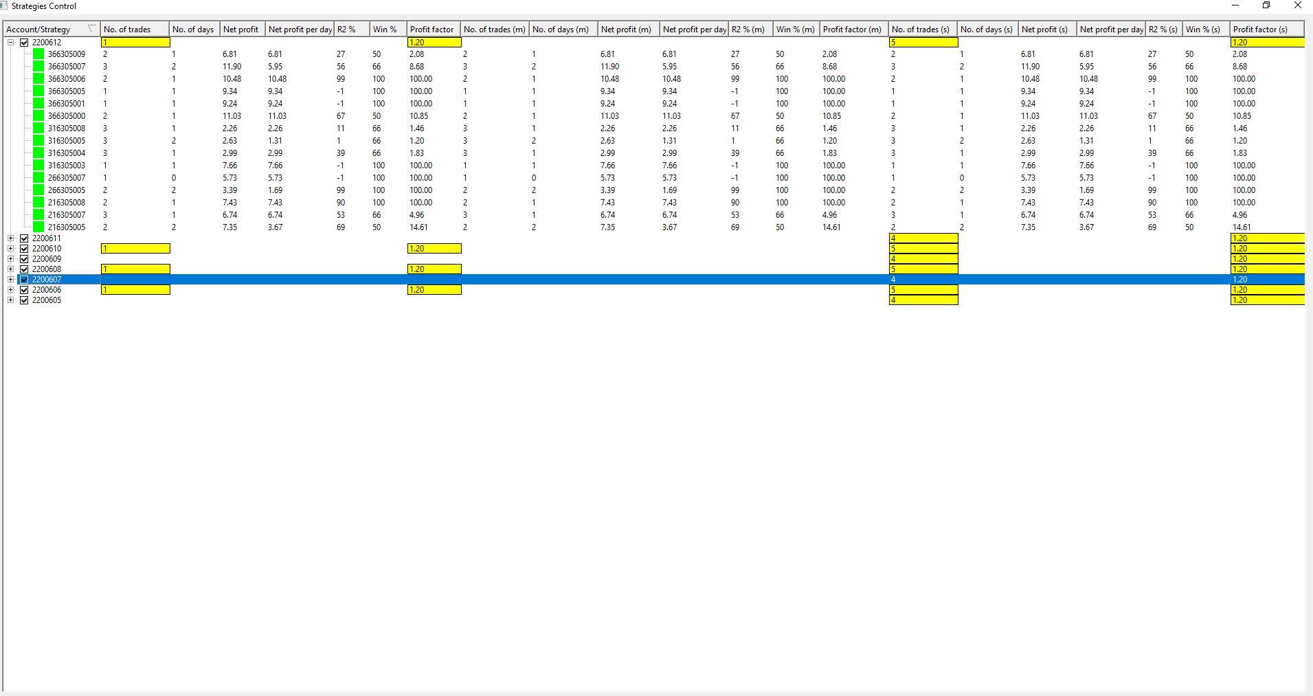Image resolution: width=1313 pixels, height=696 pixels.
Task: Click green status square of strategy 266305005
Action: (38, 190)
